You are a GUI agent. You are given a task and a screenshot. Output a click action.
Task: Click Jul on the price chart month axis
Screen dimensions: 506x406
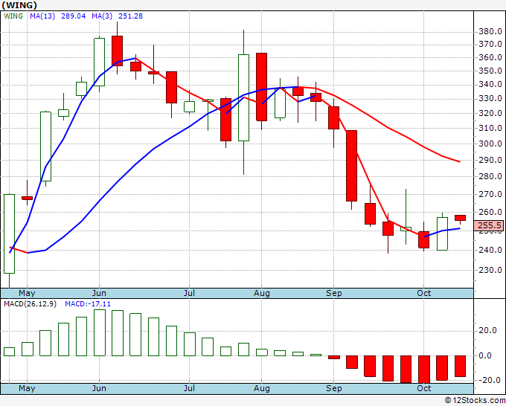189,293
